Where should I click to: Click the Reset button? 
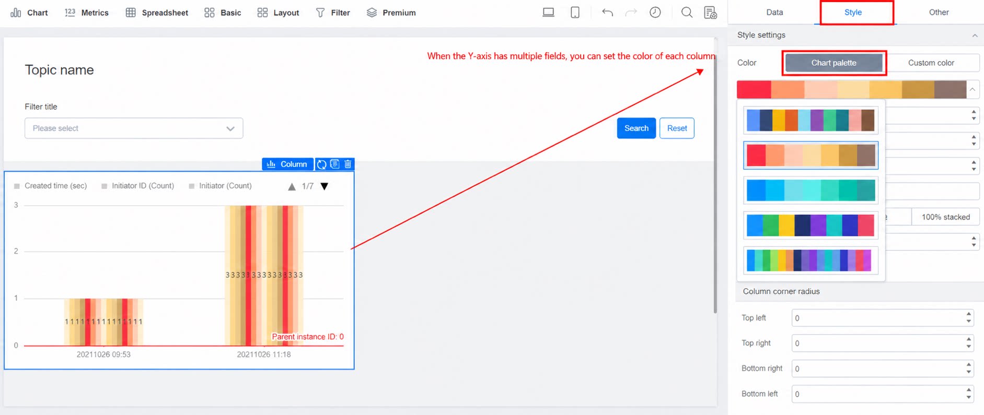(677, 128)
